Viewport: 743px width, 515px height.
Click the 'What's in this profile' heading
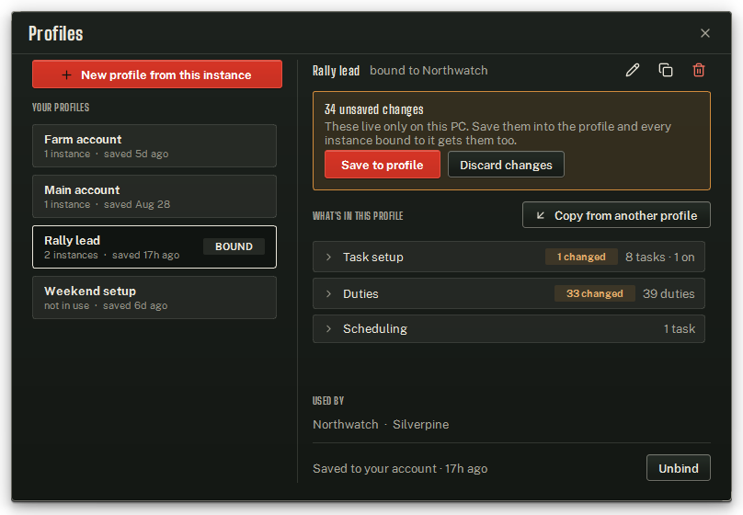[358, 216]
